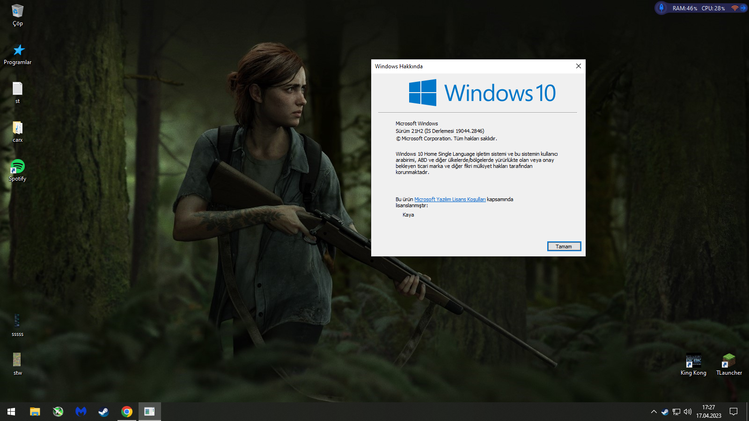Image resolution: width=749 pixels, height=421 pixels.
Task: Select the Spotify desktop shortcut
Action: 17,170
